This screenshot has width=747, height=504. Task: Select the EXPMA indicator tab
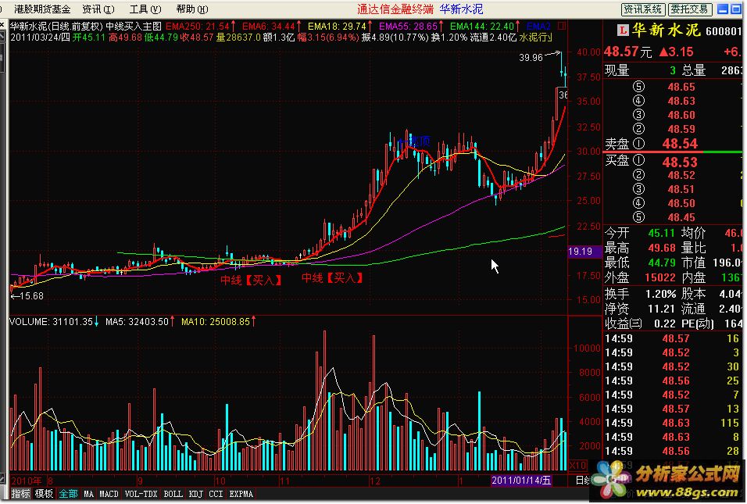tap(241, 494)
